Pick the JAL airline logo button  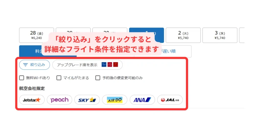(170, 100)
